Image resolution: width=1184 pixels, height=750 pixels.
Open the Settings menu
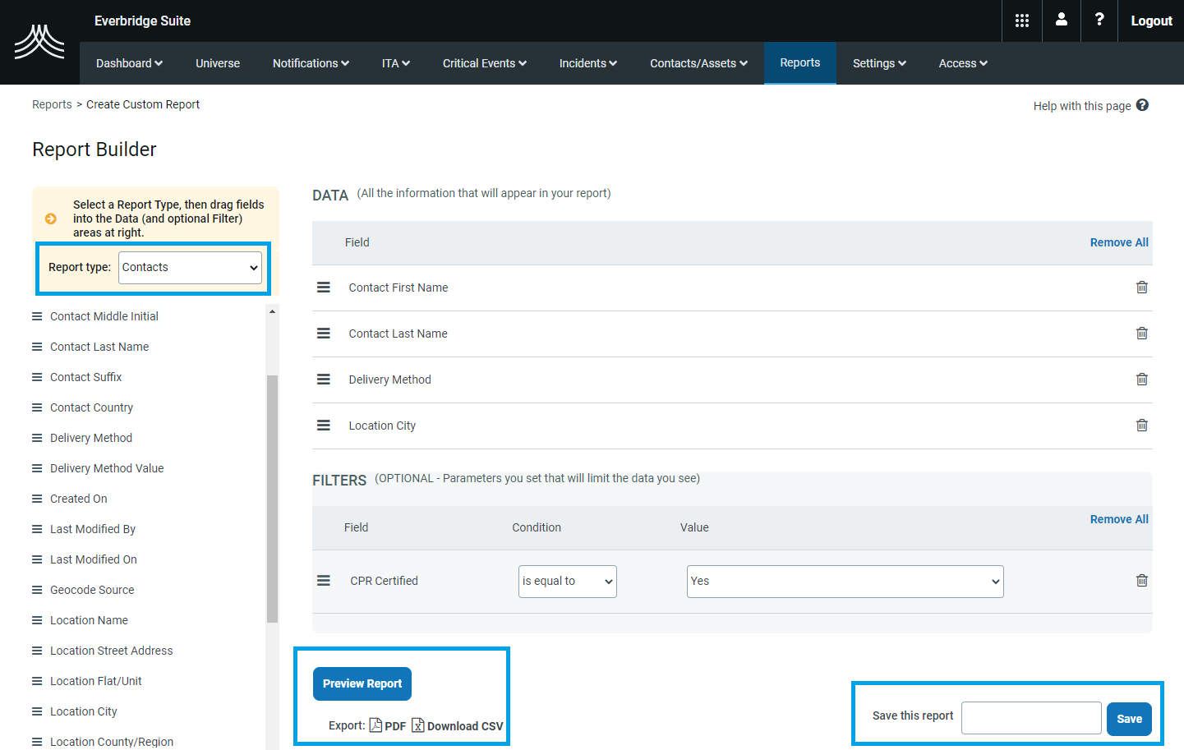point(879,63)
